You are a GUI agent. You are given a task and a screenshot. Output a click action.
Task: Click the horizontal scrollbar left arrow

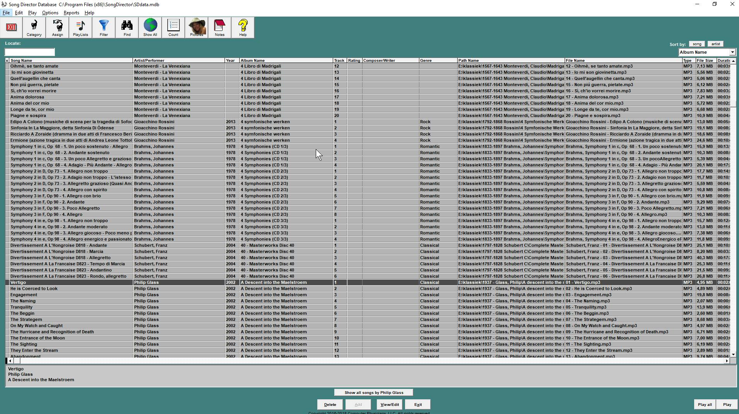10,361
